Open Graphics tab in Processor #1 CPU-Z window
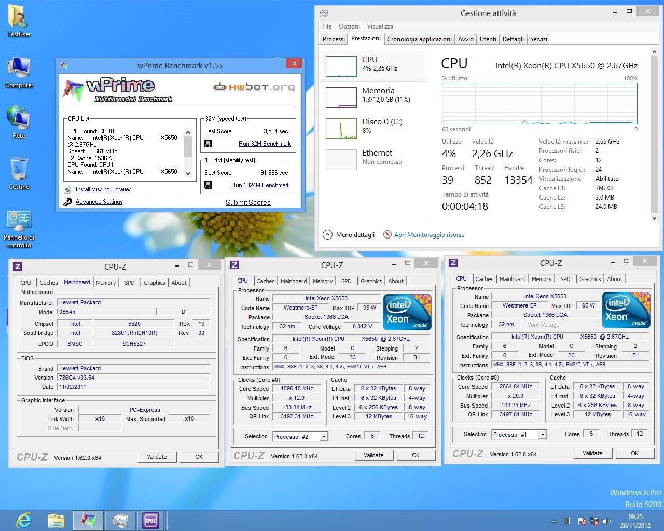 (590, 279)
